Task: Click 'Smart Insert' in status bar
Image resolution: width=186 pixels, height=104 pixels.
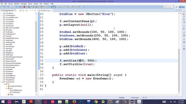Action: click(x=135, y=98)
